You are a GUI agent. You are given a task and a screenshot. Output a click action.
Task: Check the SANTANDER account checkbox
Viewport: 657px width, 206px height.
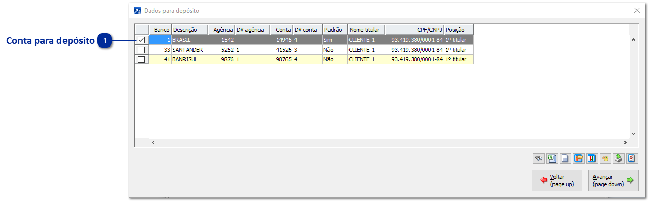pos(141,50)
